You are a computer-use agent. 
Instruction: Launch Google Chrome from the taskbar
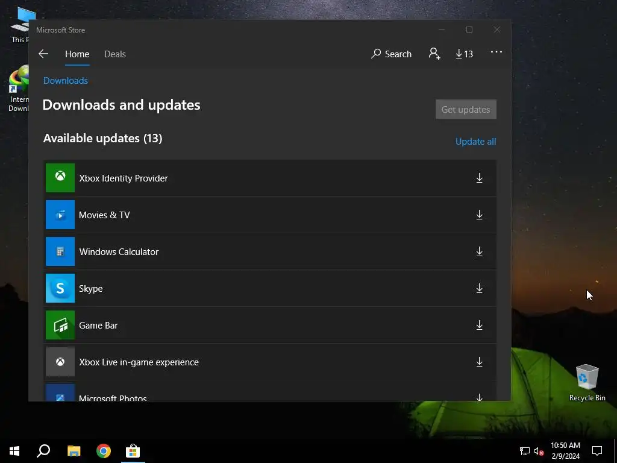pos(104,451)
